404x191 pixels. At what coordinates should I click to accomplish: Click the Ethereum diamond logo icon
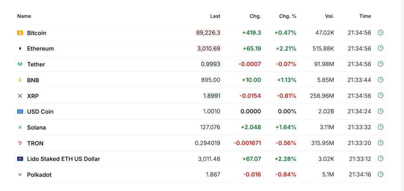20,48
